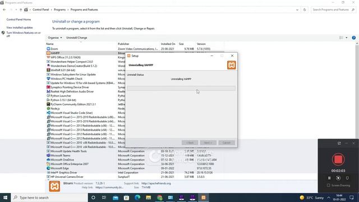Open the Action Center notifications icon
The height and width of the screenshot is (202, 359).
352,198
